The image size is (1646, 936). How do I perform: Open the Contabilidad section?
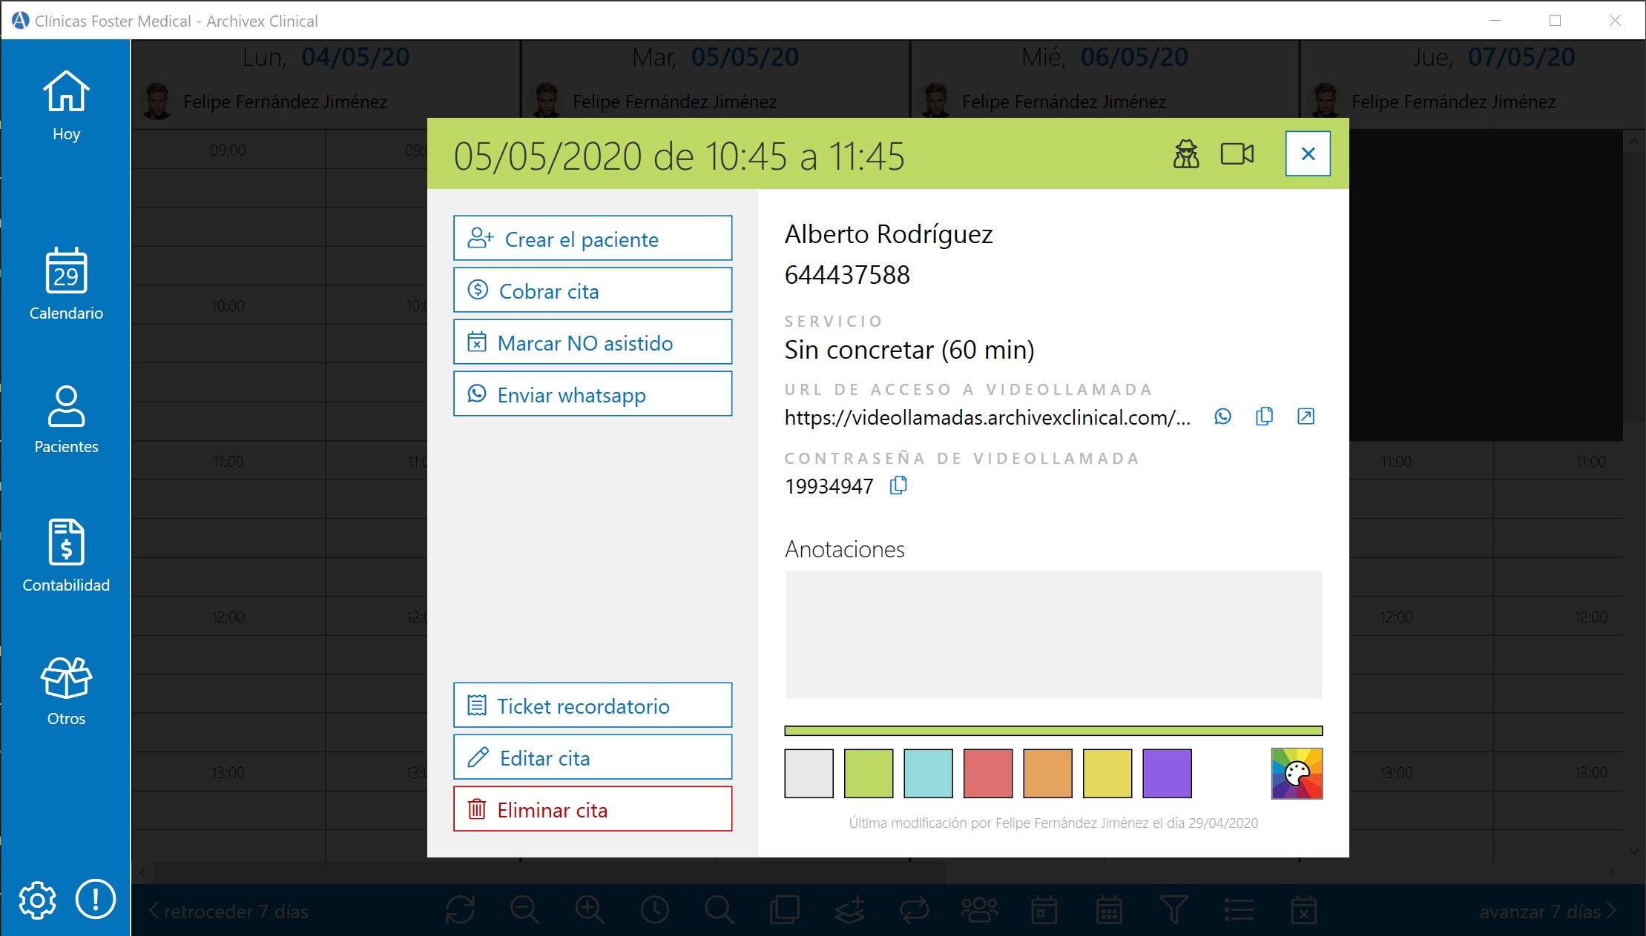[x=66, y=556]
